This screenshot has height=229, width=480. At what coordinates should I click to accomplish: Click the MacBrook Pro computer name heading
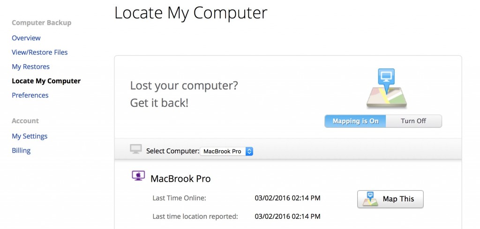click(x=180, y=178)
